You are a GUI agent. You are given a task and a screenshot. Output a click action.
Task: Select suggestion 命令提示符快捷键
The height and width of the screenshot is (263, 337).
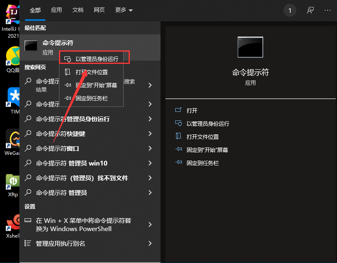point(61,134)
